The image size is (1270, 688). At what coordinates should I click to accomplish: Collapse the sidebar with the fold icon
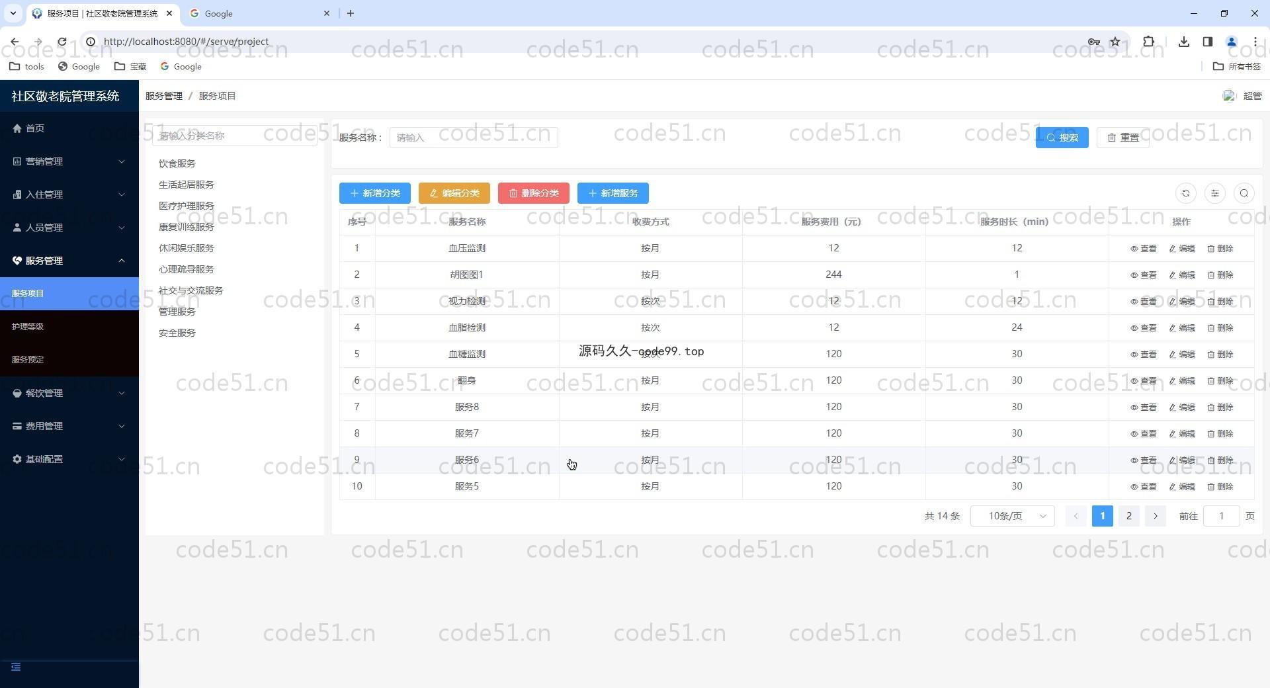point(16,667)
